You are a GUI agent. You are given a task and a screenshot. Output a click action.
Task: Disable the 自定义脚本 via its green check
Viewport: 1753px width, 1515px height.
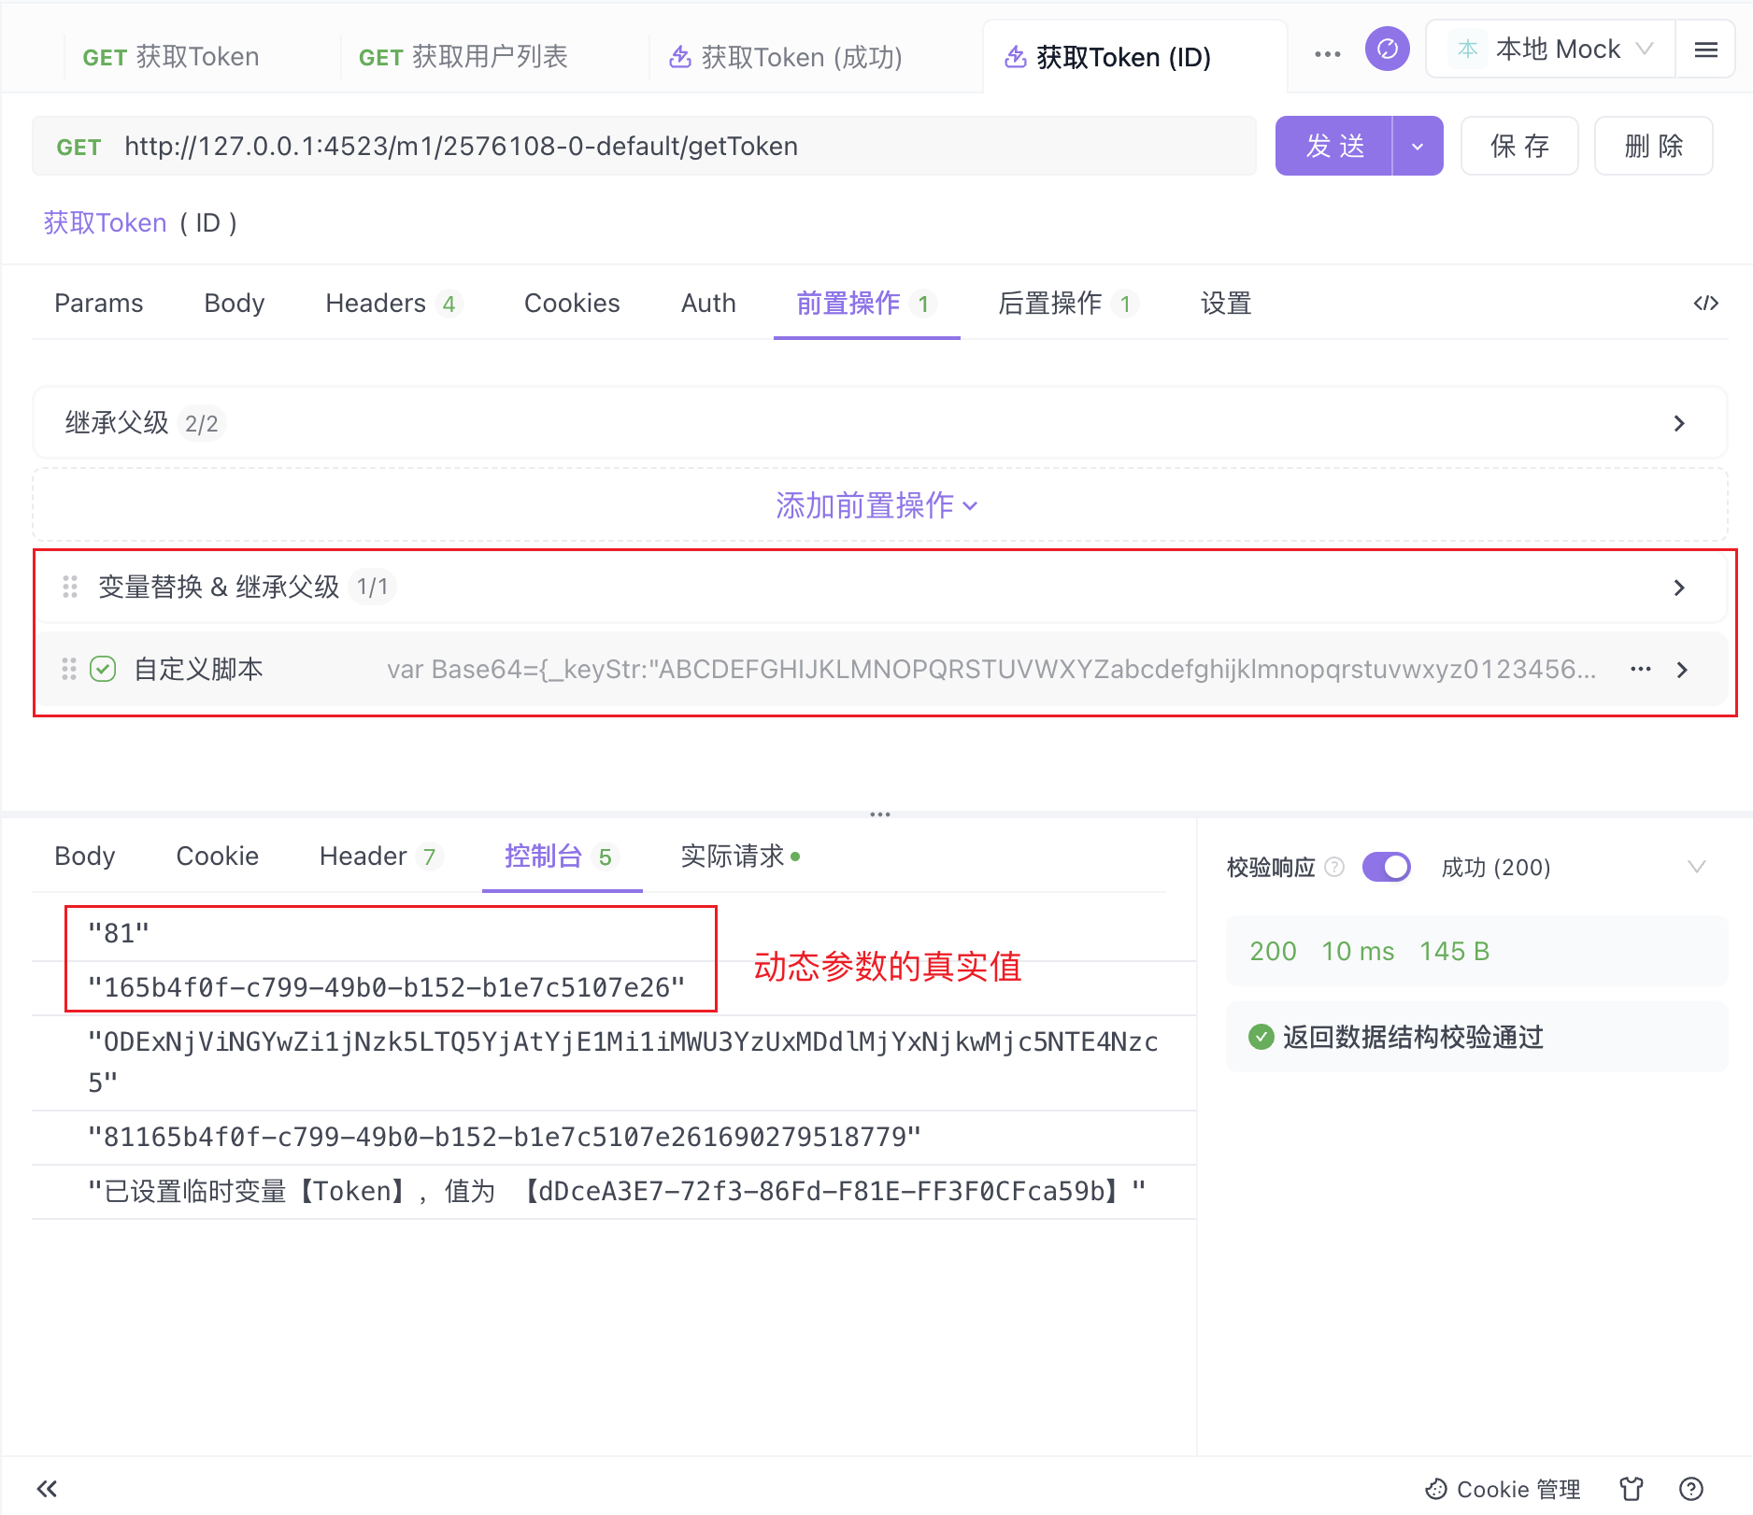pos(103,670)
